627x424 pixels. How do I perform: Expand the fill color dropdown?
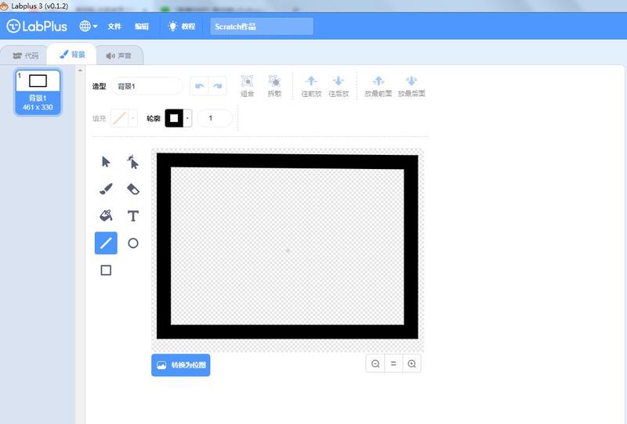[x=133, y=118]
